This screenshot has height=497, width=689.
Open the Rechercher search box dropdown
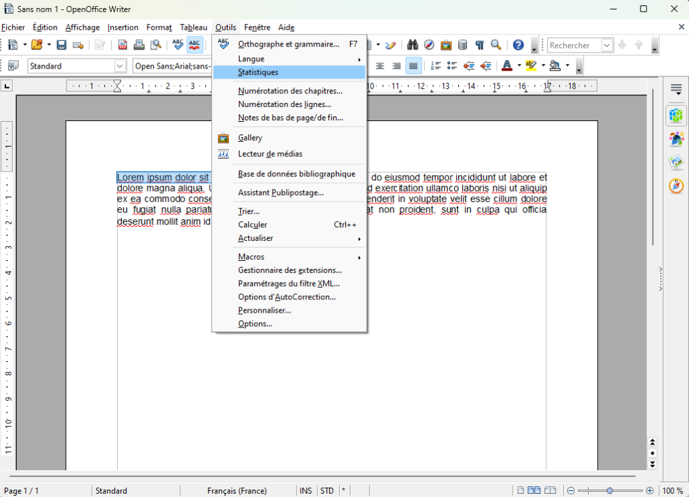pos(607,45)
